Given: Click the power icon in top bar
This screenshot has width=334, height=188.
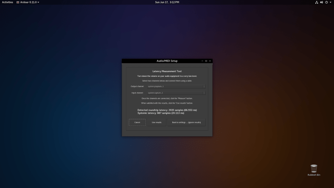Looking at the screenshot, I should click(326, 3).
